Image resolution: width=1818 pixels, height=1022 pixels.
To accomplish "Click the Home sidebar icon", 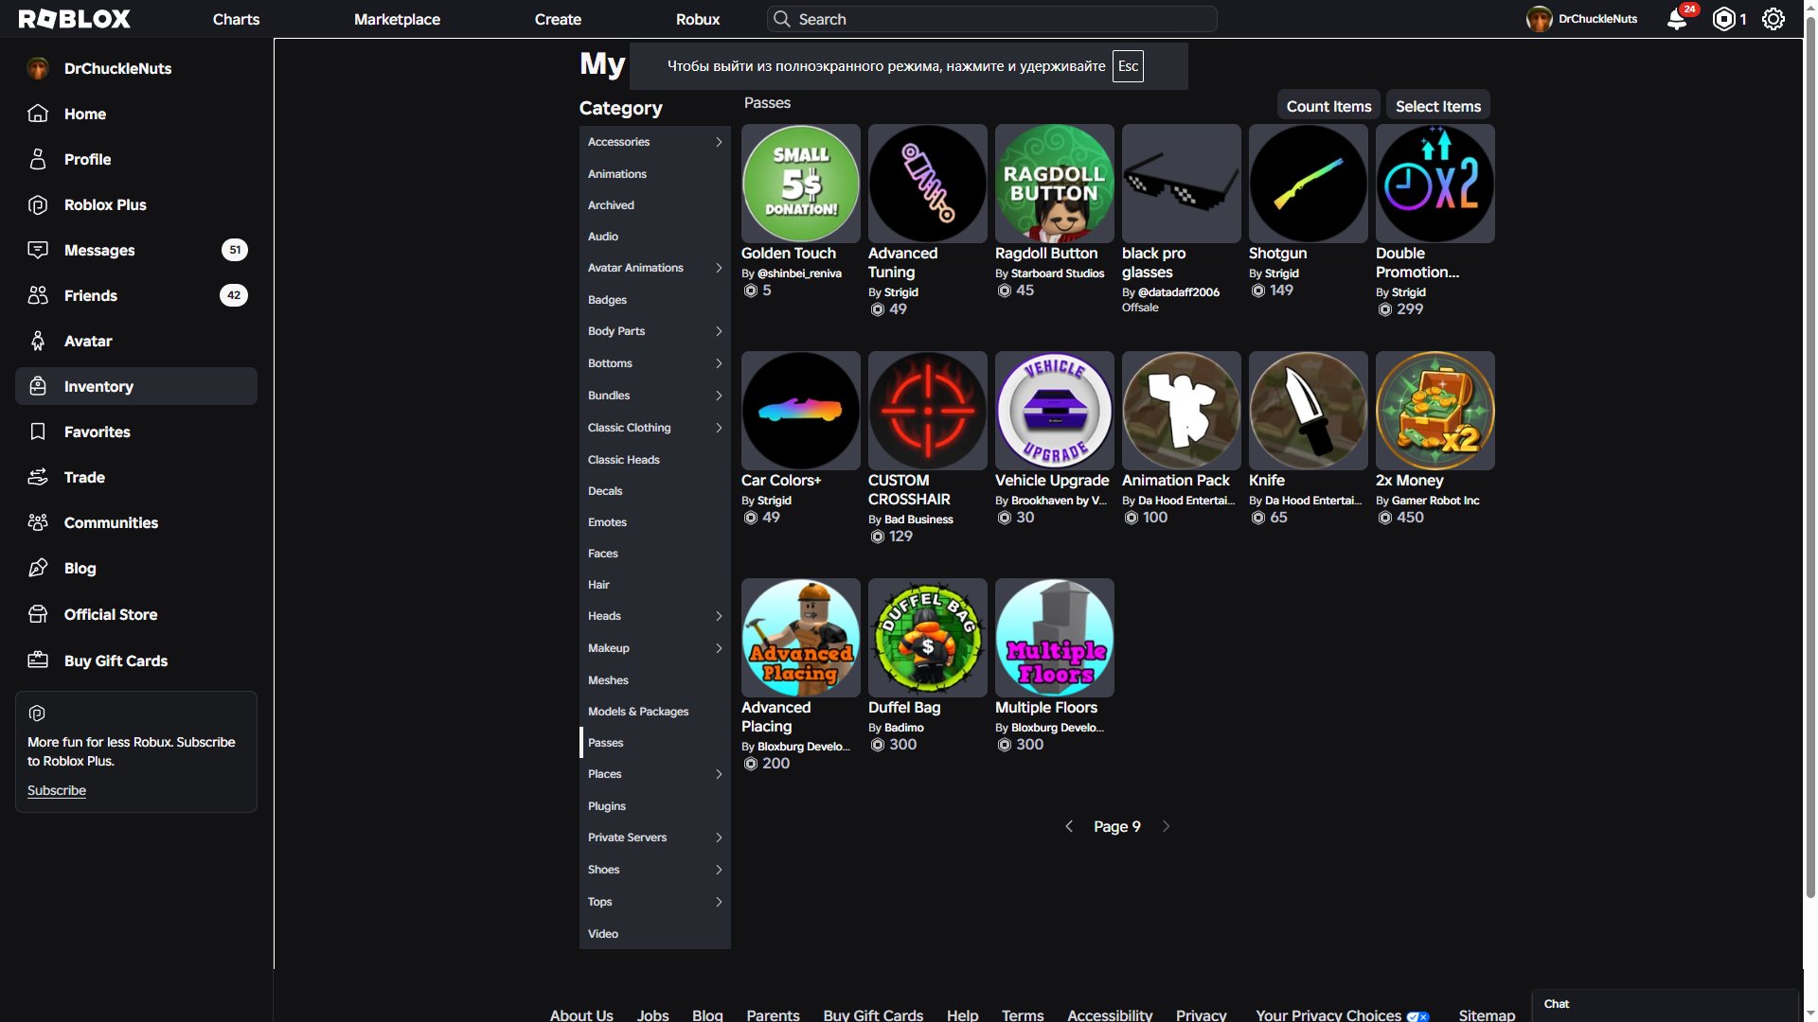I will 38,114.
